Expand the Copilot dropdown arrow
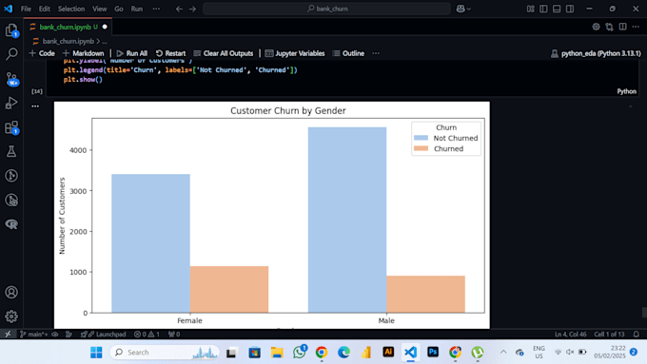 [469, 9]
